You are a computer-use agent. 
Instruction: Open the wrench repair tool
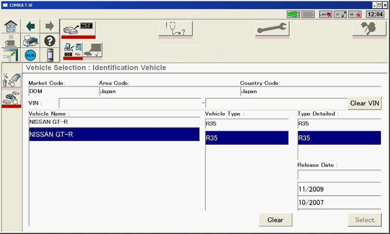272,29
